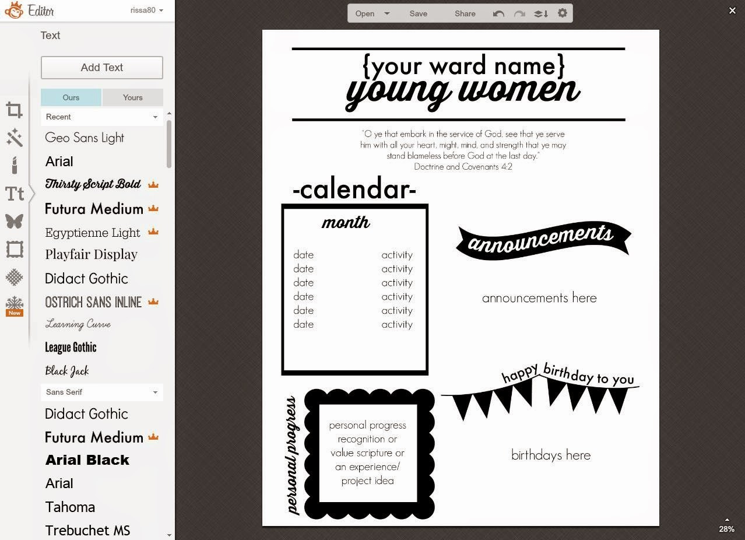Choose Arial under Sans Serif

pyautogui.click(x=59, y=483)
